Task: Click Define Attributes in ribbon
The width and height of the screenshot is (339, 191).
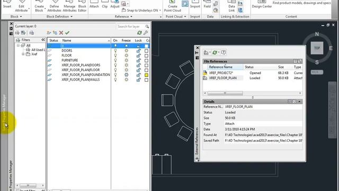Action: click(54, 6)
